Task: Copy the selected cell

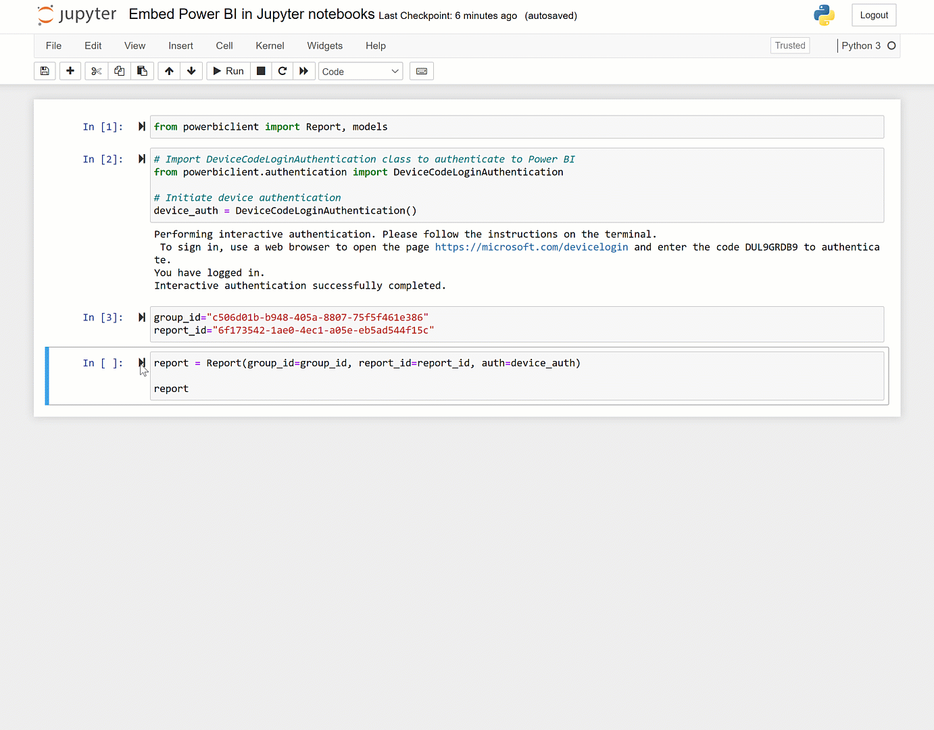Action: [119, 70]
